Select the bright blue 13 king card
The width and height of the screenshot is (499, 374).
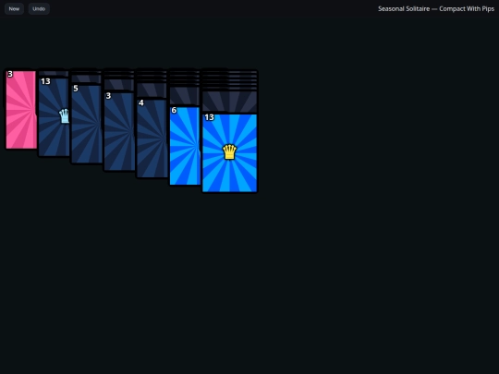click(230, 153)
